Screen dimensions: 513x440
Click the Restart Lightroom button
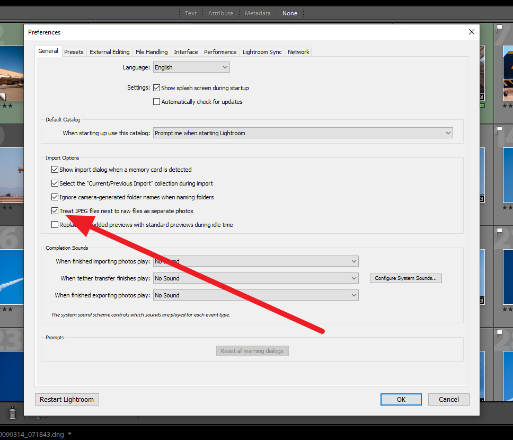tap(66, 399)
